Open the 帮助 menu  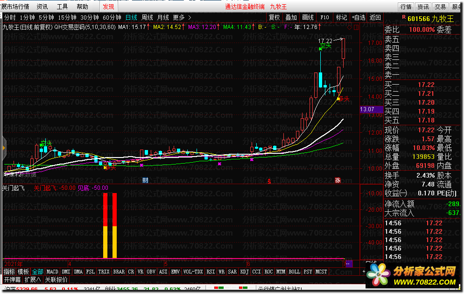83,7
